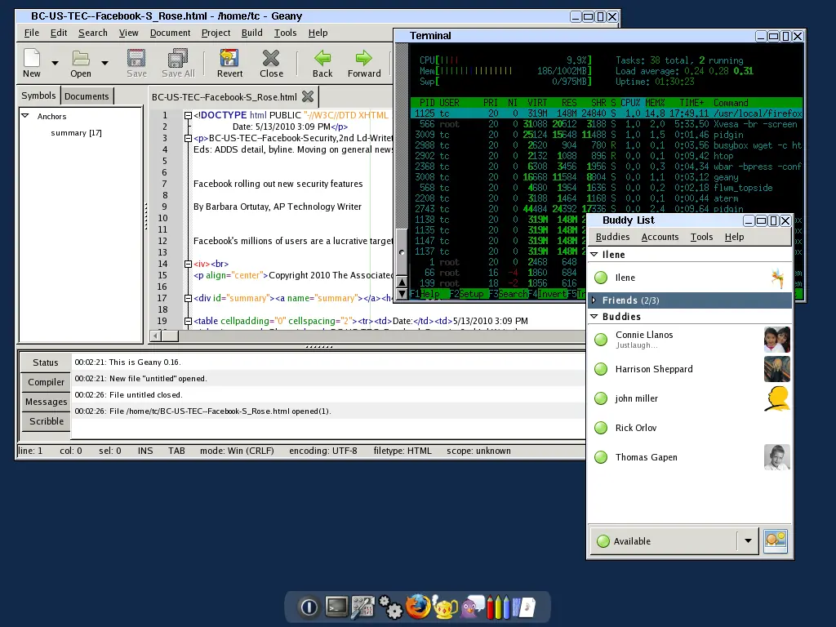Open the New file template dropdown arrow
Image resolution: width=836 pixels, height=627 pixels.
click(x=55, y=63)
